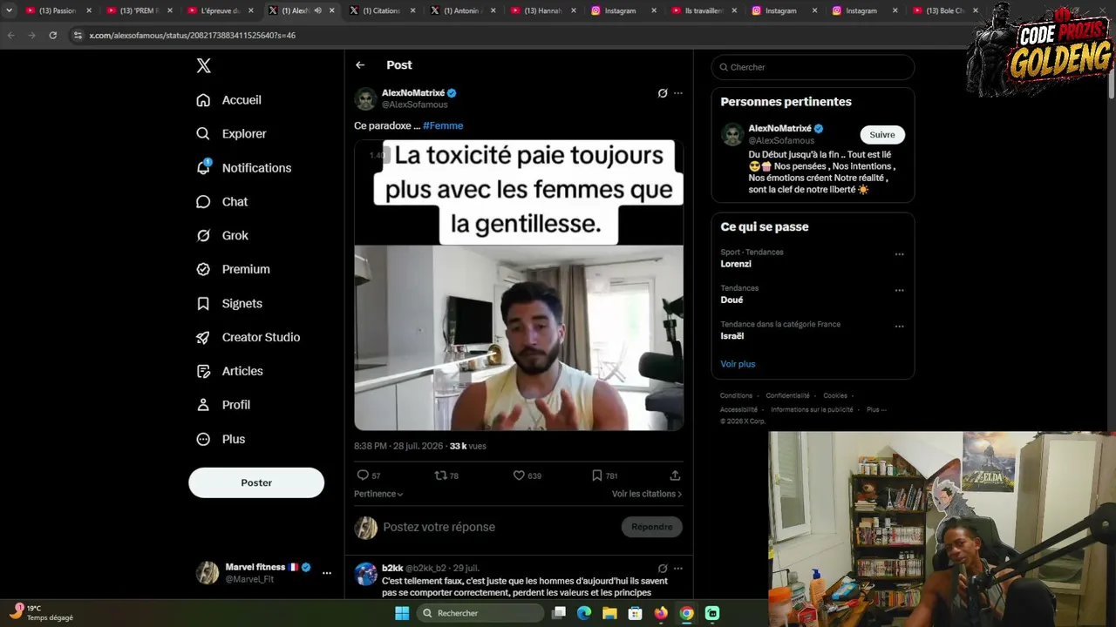Screen dimensions: 1116x627
Task: Play the toxicité video thumbnail
Action: [519, 287]
